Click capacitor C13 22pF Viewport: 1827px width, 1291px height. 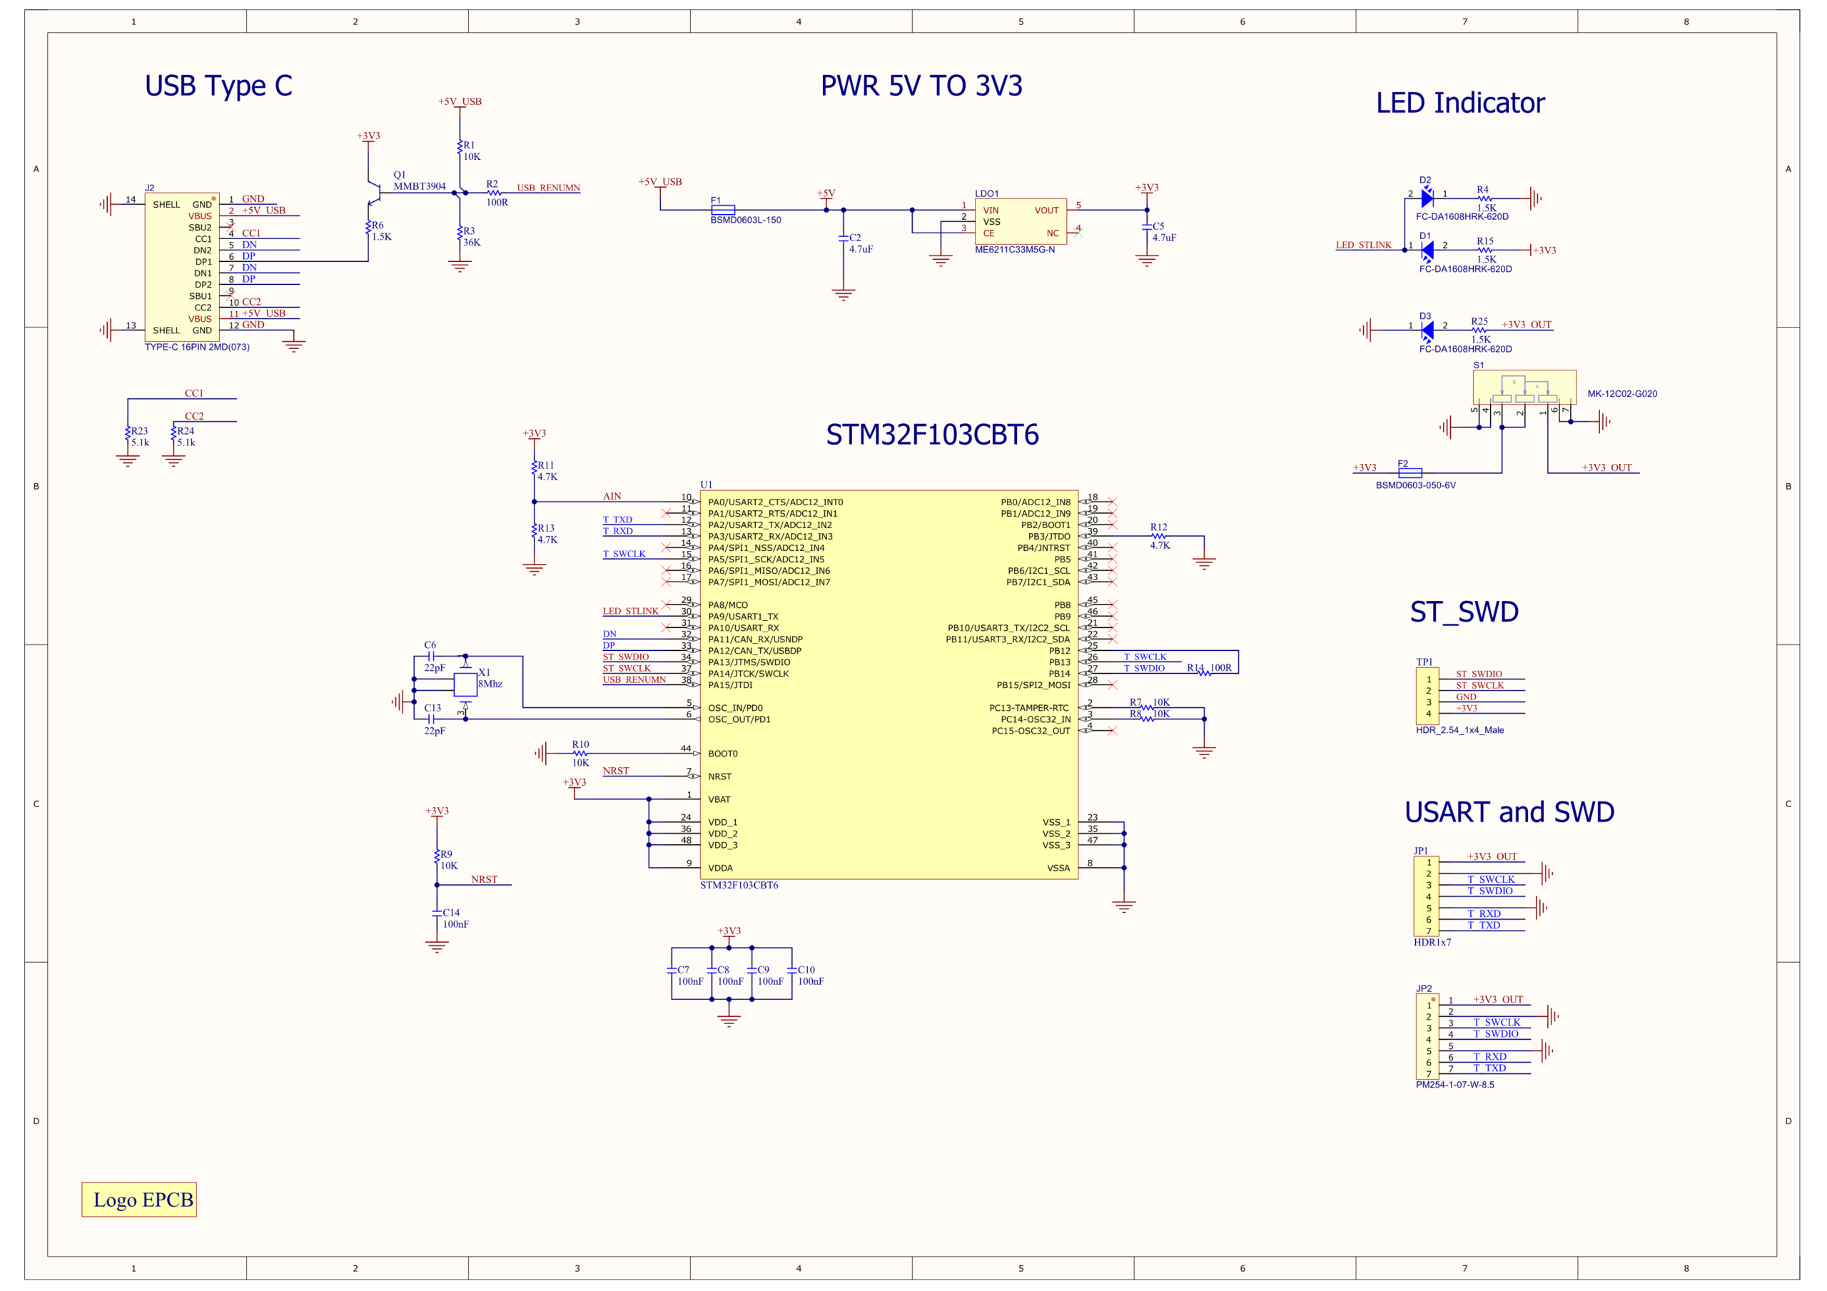coord(431,719)
